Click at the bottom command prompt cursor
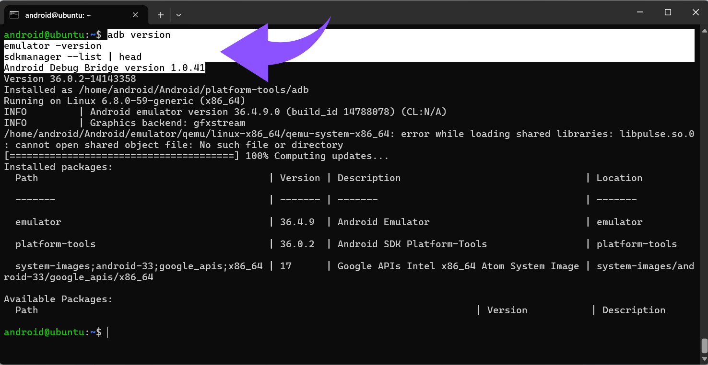The height and width of the screenshot is (365, 708). point(108,332)
